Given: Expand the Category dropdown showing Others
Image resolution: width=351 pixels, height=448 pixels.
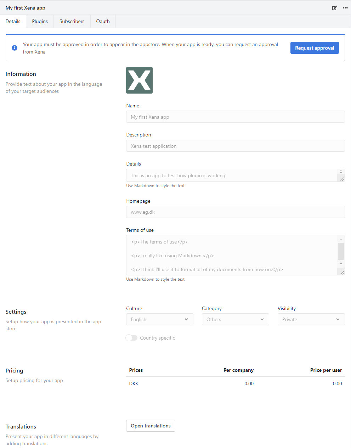Looking at the screenshot, I should [x=235, y=319].
